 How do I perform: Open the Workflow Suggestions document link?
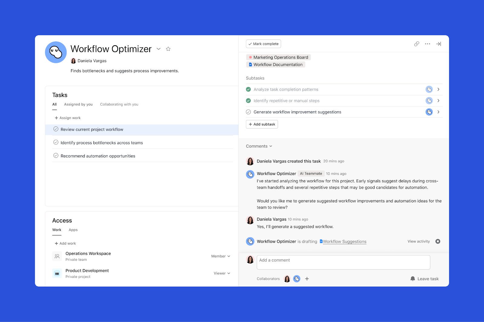(x=344, y=242)
